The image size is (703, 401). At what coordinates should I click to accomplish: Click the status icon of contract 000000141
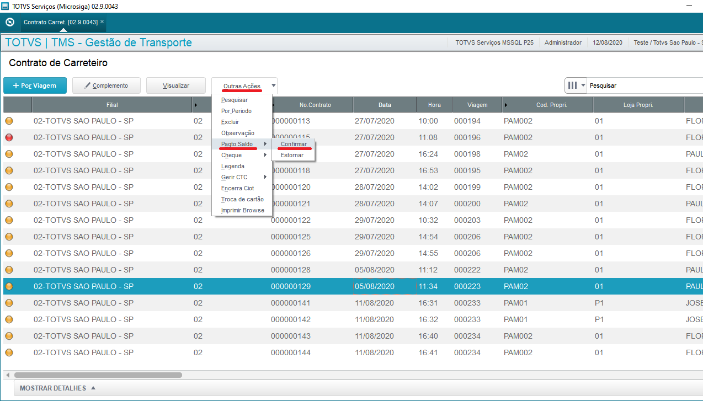pos(9,303)
